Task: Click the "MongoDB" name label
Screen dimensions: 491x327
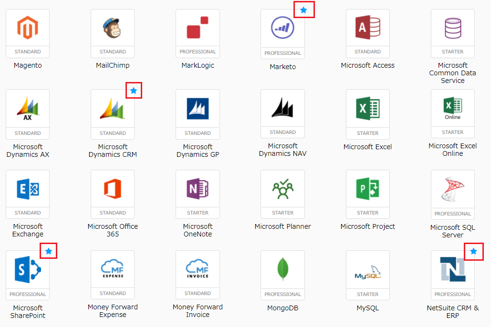Action: (282, 308)
